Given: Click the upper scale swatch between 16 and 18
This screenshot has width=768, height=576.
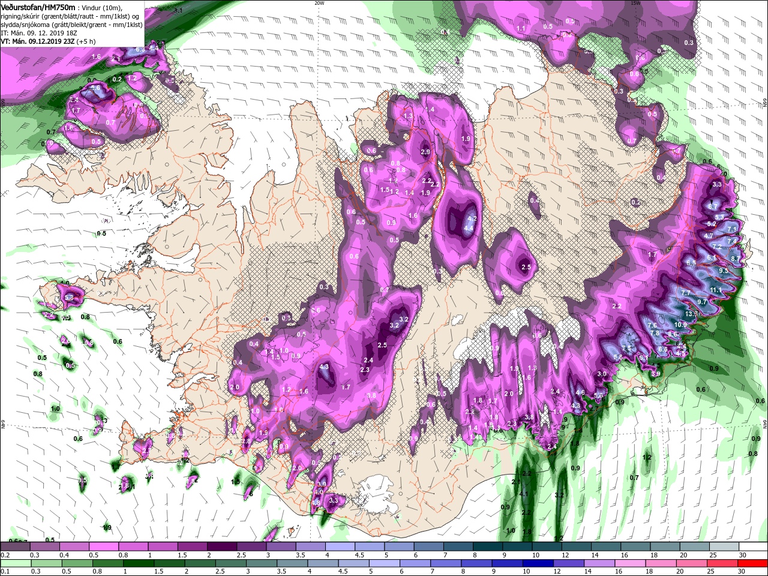Looking at the screenshot, I should coord(635,546).
